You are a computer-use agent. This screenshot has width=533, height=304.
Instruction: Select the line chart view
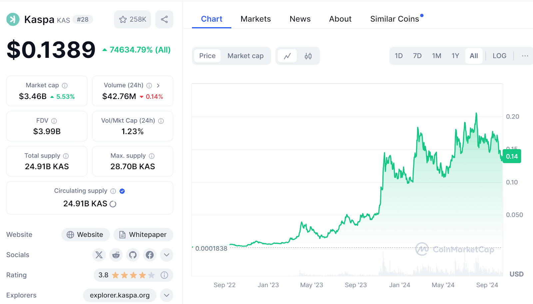[287, 56]
